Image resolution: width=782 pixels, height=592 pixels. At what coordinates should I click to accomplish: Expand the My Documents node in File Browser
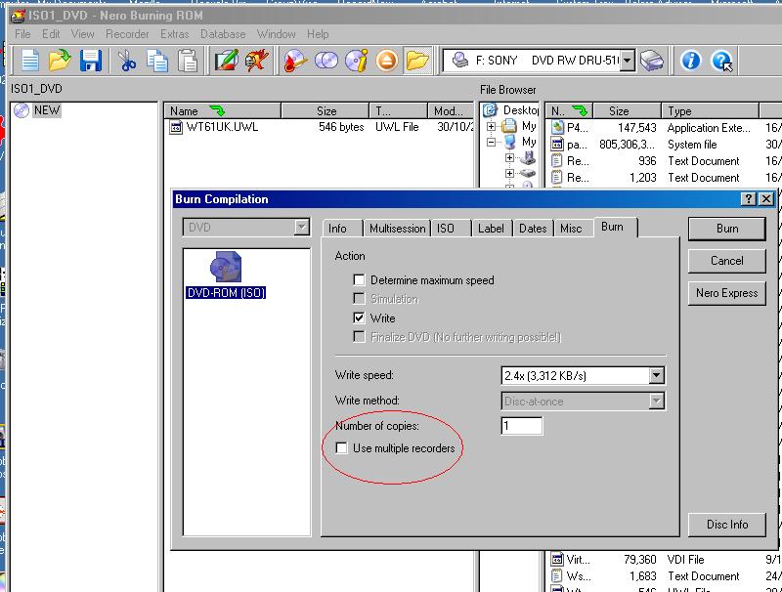tap(492, 126)
